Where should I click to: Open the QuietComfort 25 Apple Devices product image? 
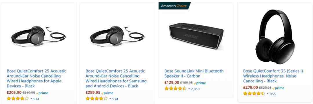pyautogui.click(x=38, y=36)
